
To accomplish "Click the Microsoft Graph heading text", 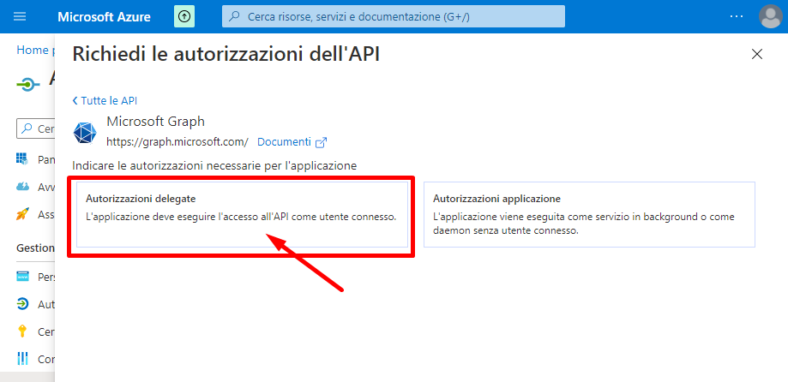I will pyautogui.click(x=156, y=122).
